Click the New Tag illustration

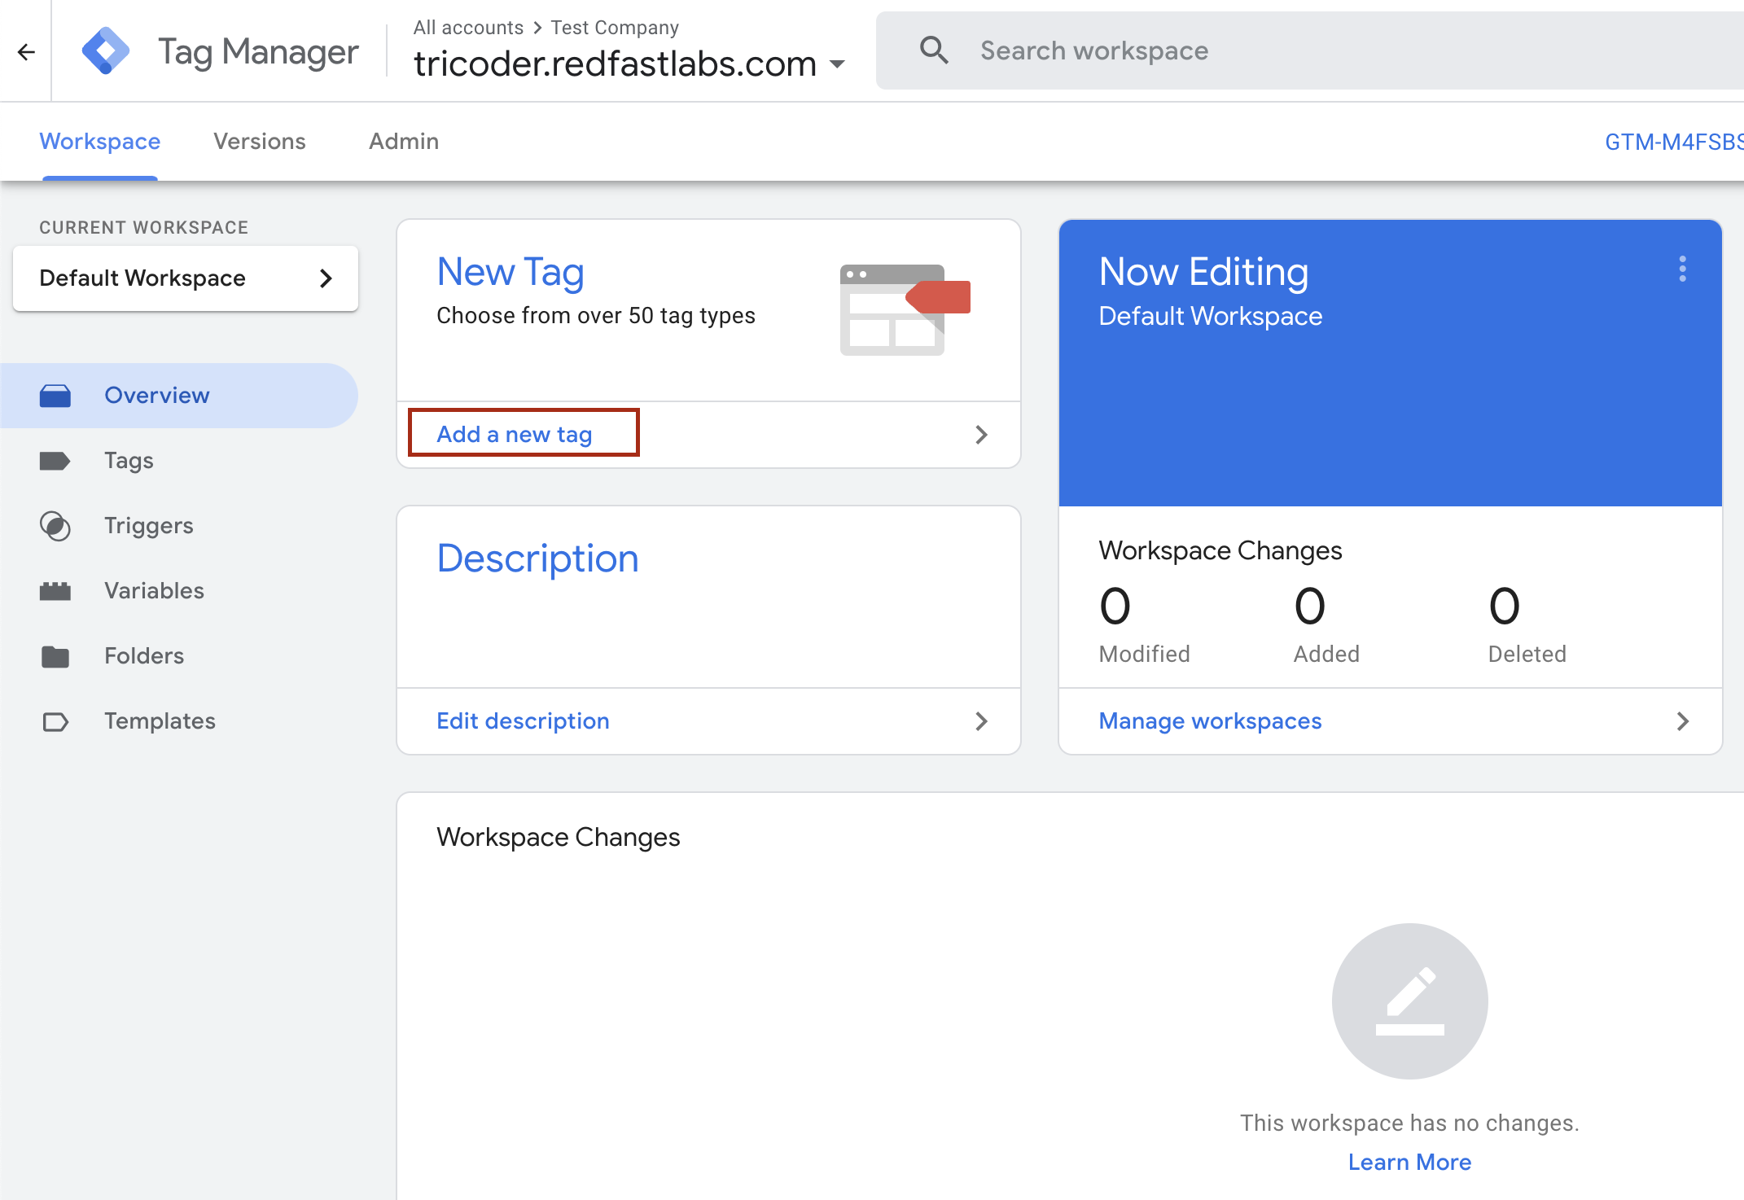(905, 309)
